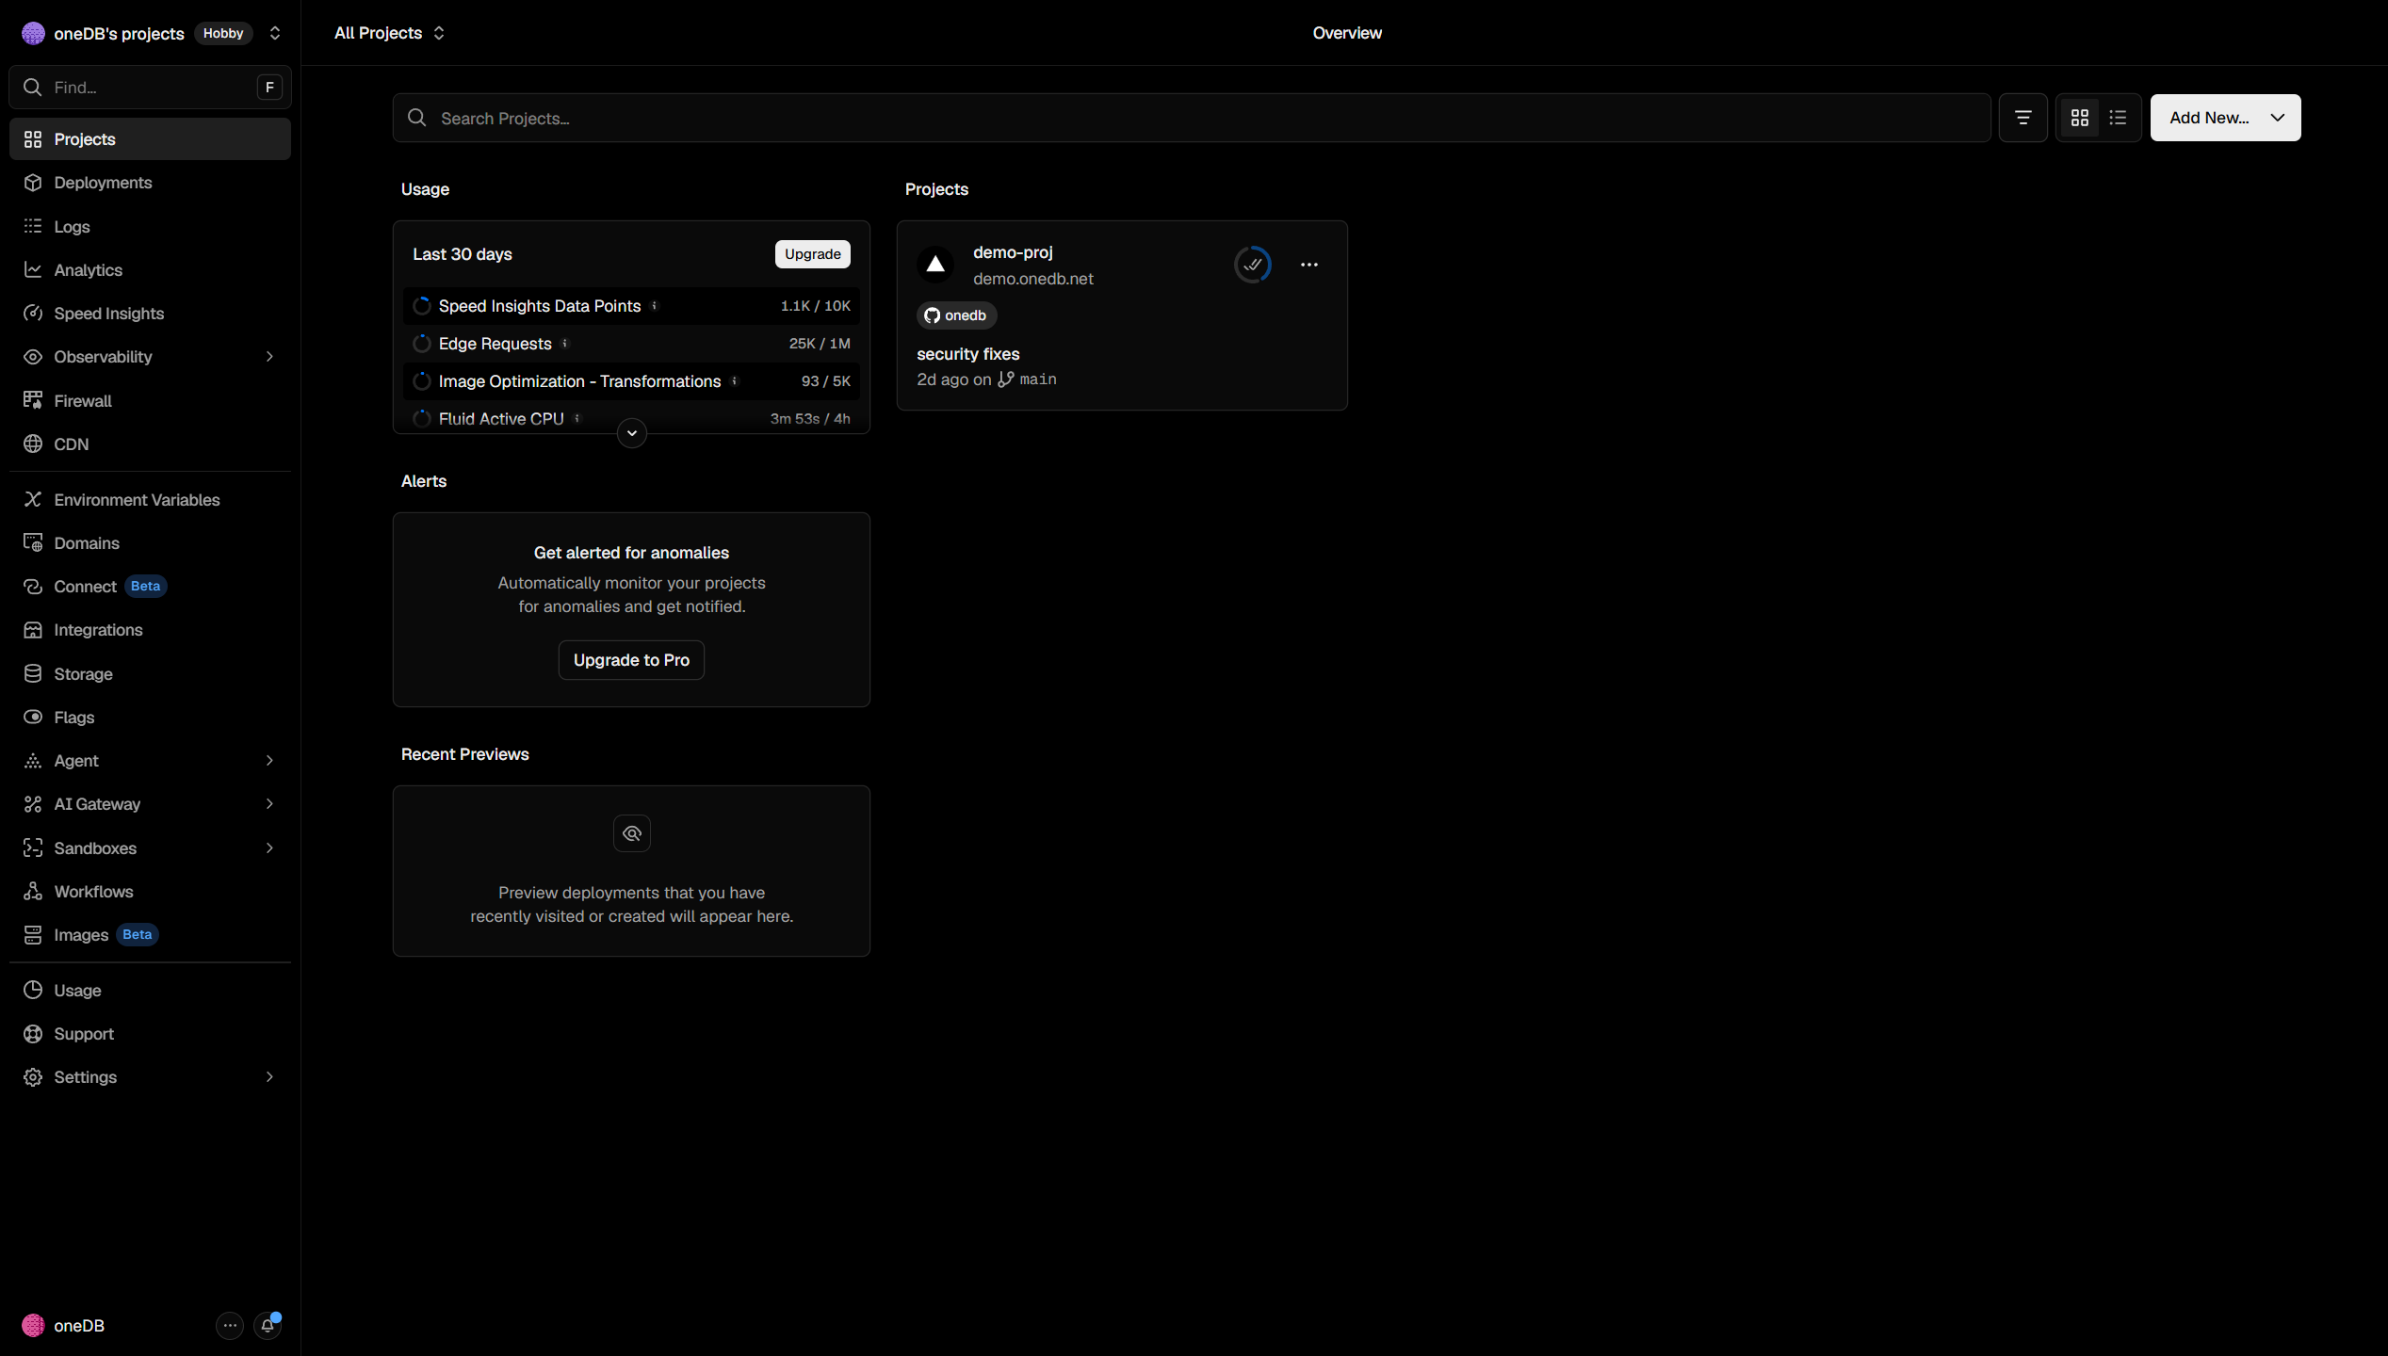Image resolution: width=2388 pixels, height=1356 pixels.
Task: Open the CDN section
Action: click(x=150, y=444)
